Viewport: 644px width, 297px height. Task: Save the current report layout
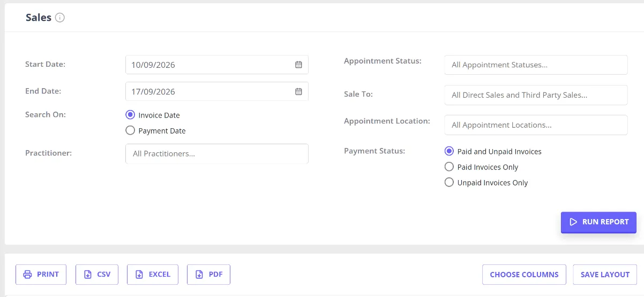[x=605, y=274]
